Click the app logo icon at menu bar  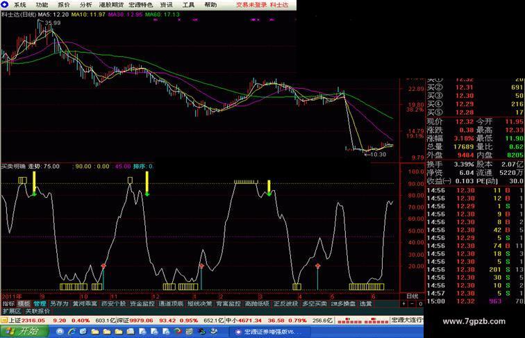[x=5, y=5]
